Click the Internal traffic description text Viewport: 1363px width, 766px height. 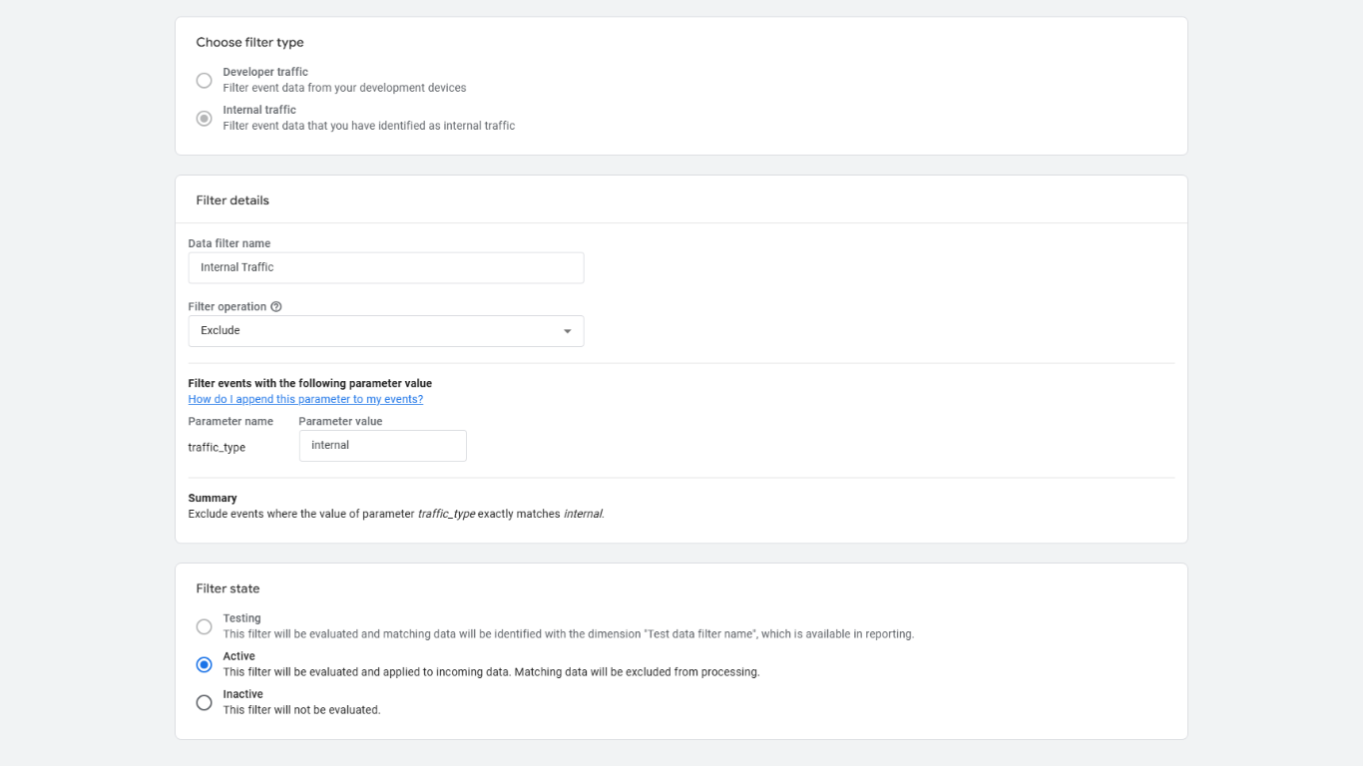pos(368,125)
